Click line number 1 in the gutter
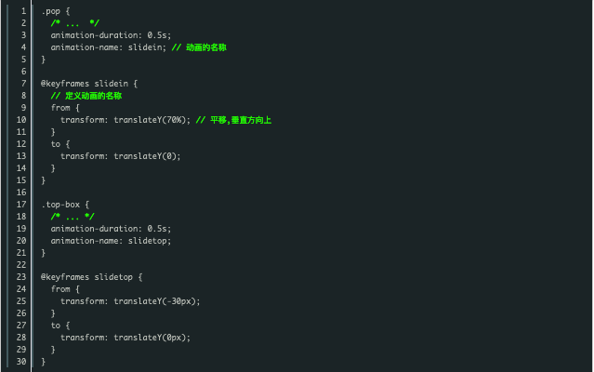 click(23, 11)
